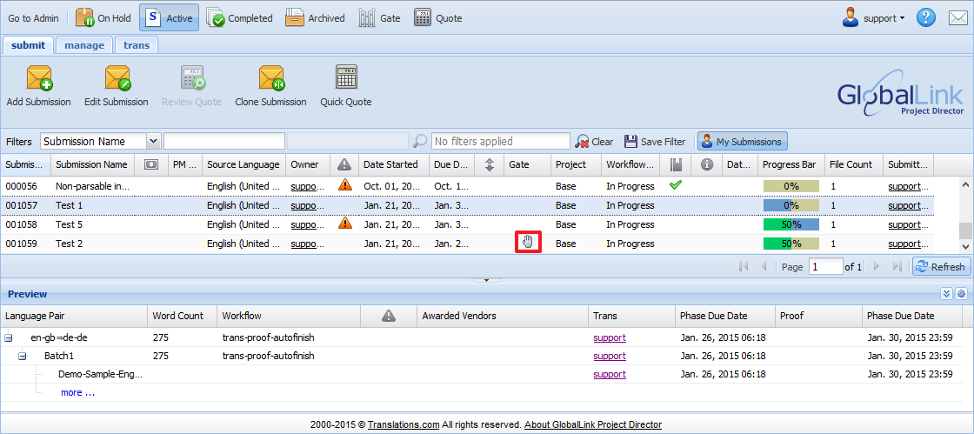The image size is (974, 434).
Task: Click green checkmark on submission 000056 row
Action: 676,185
